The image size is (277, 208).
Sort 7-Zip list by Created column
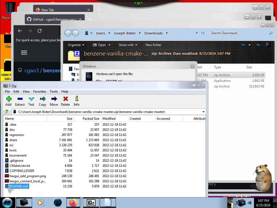142,119
